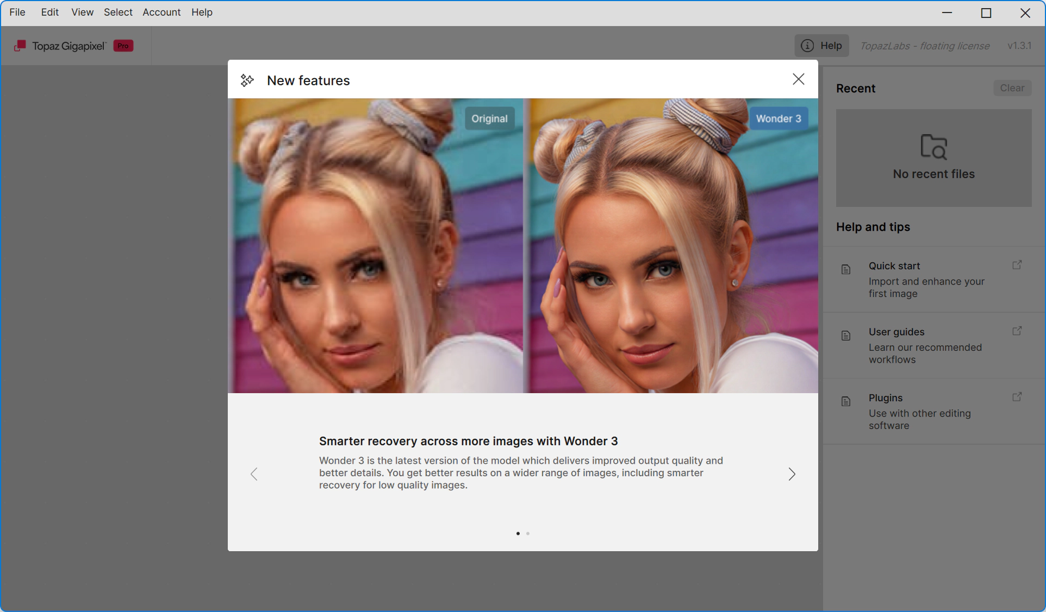The height and width of the screenshot is (612, 1046).
Task: Click the Original label badge
Action: pyautogui.click(x=489, y=118)
